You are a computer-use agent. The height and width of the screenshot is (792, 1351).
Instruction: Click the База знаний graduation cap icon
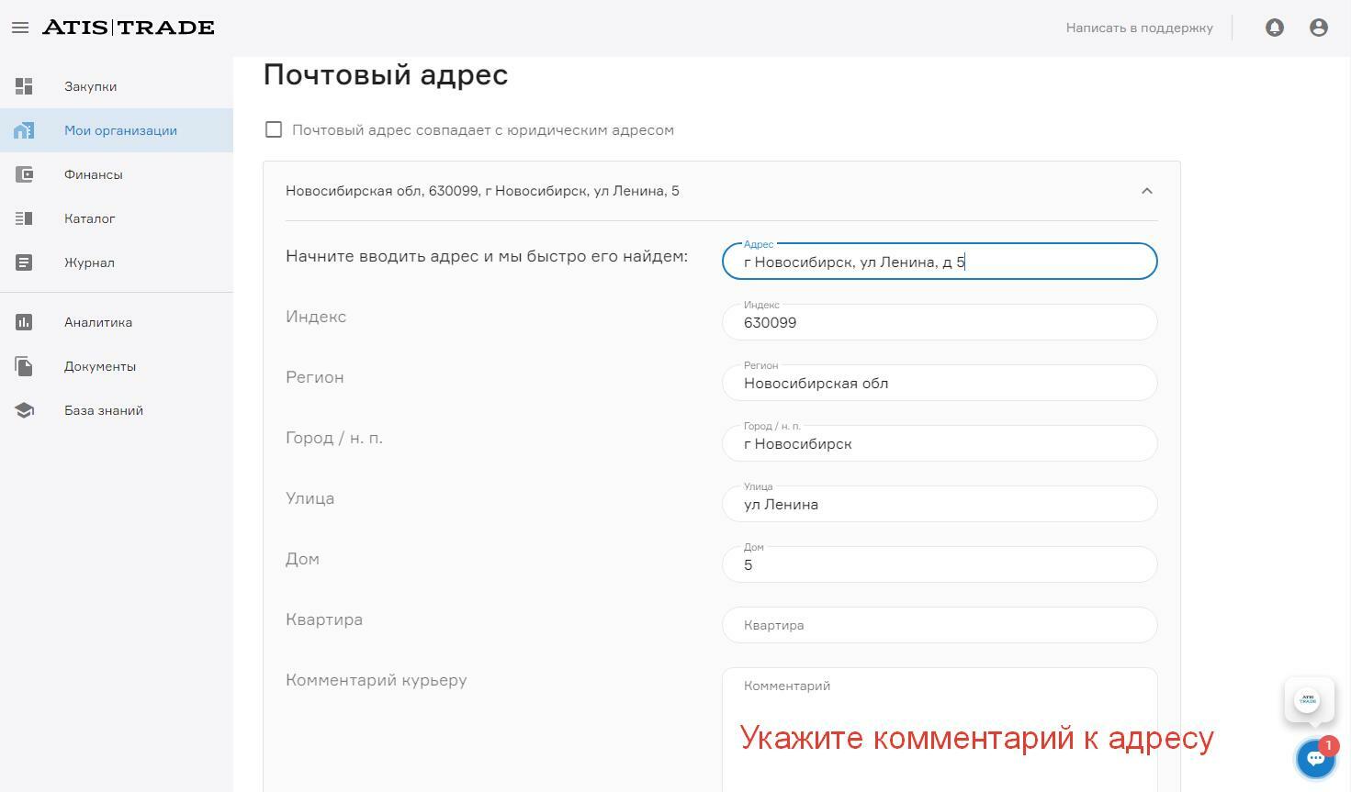coord(24,410)
